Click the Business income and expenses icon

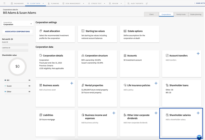[83, 115]
